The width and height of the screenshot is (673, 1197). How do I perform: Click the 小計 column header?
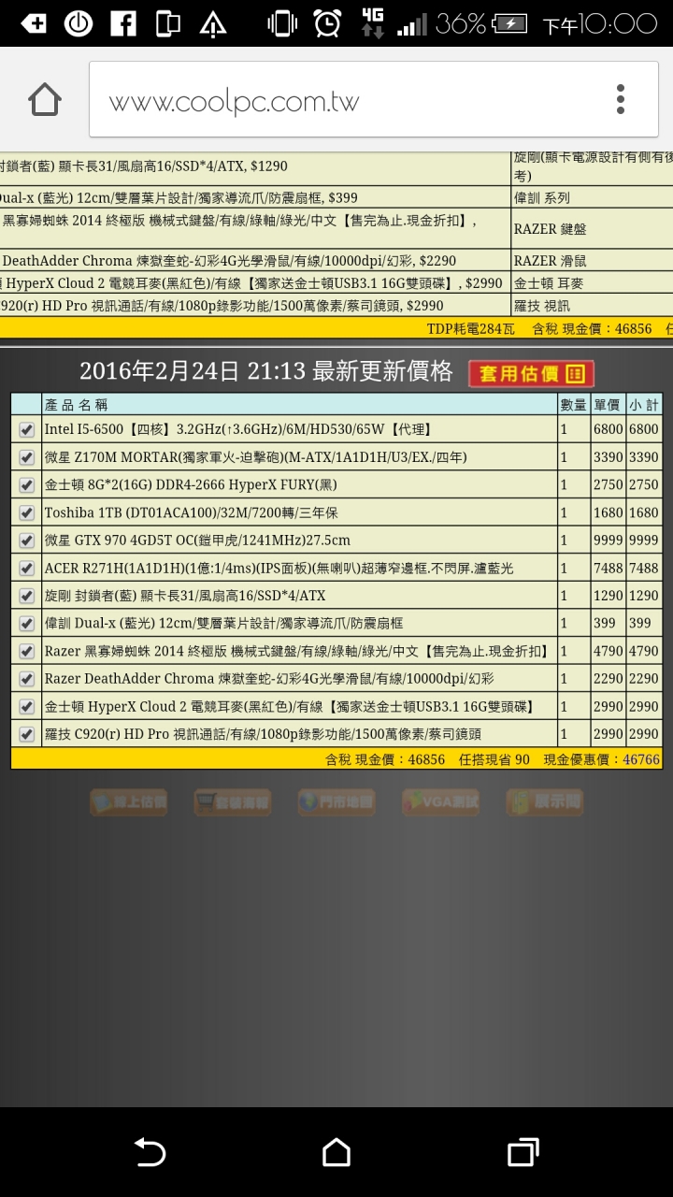643,404
